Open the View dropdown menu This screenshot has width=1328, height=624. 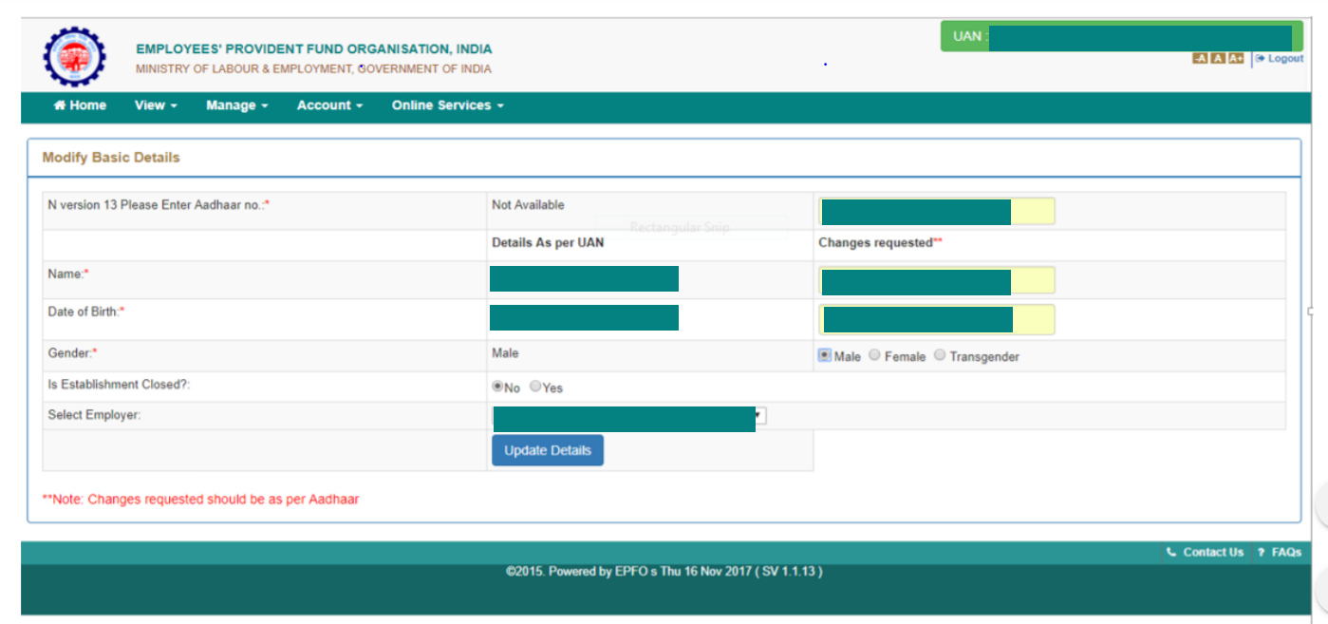[x=156, y=105]
